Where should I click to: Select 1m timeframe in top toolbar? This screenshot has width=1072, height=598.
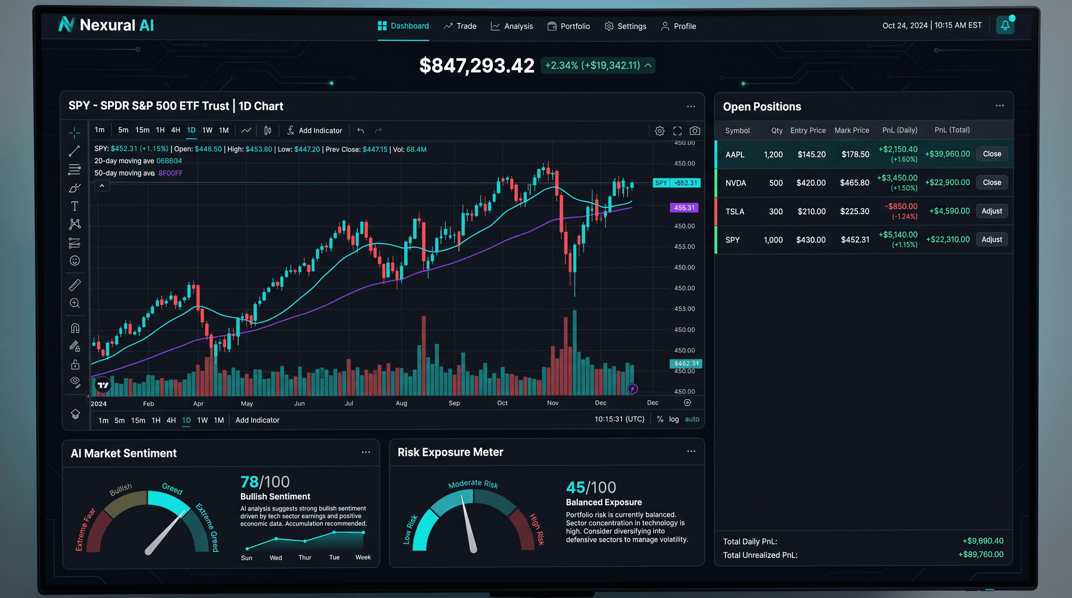click(99, 130)
